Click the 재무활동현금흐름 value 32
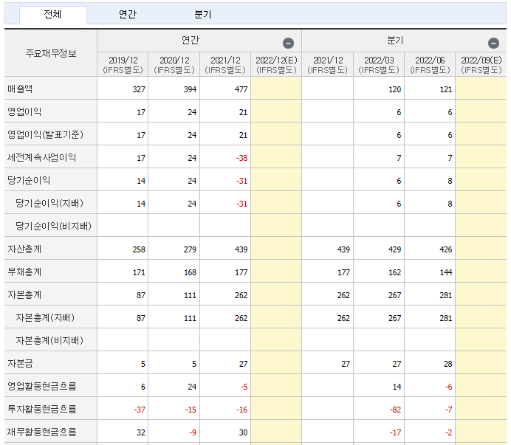The height and width of the screenshot is (445, 511). click(x=141, y=432)
